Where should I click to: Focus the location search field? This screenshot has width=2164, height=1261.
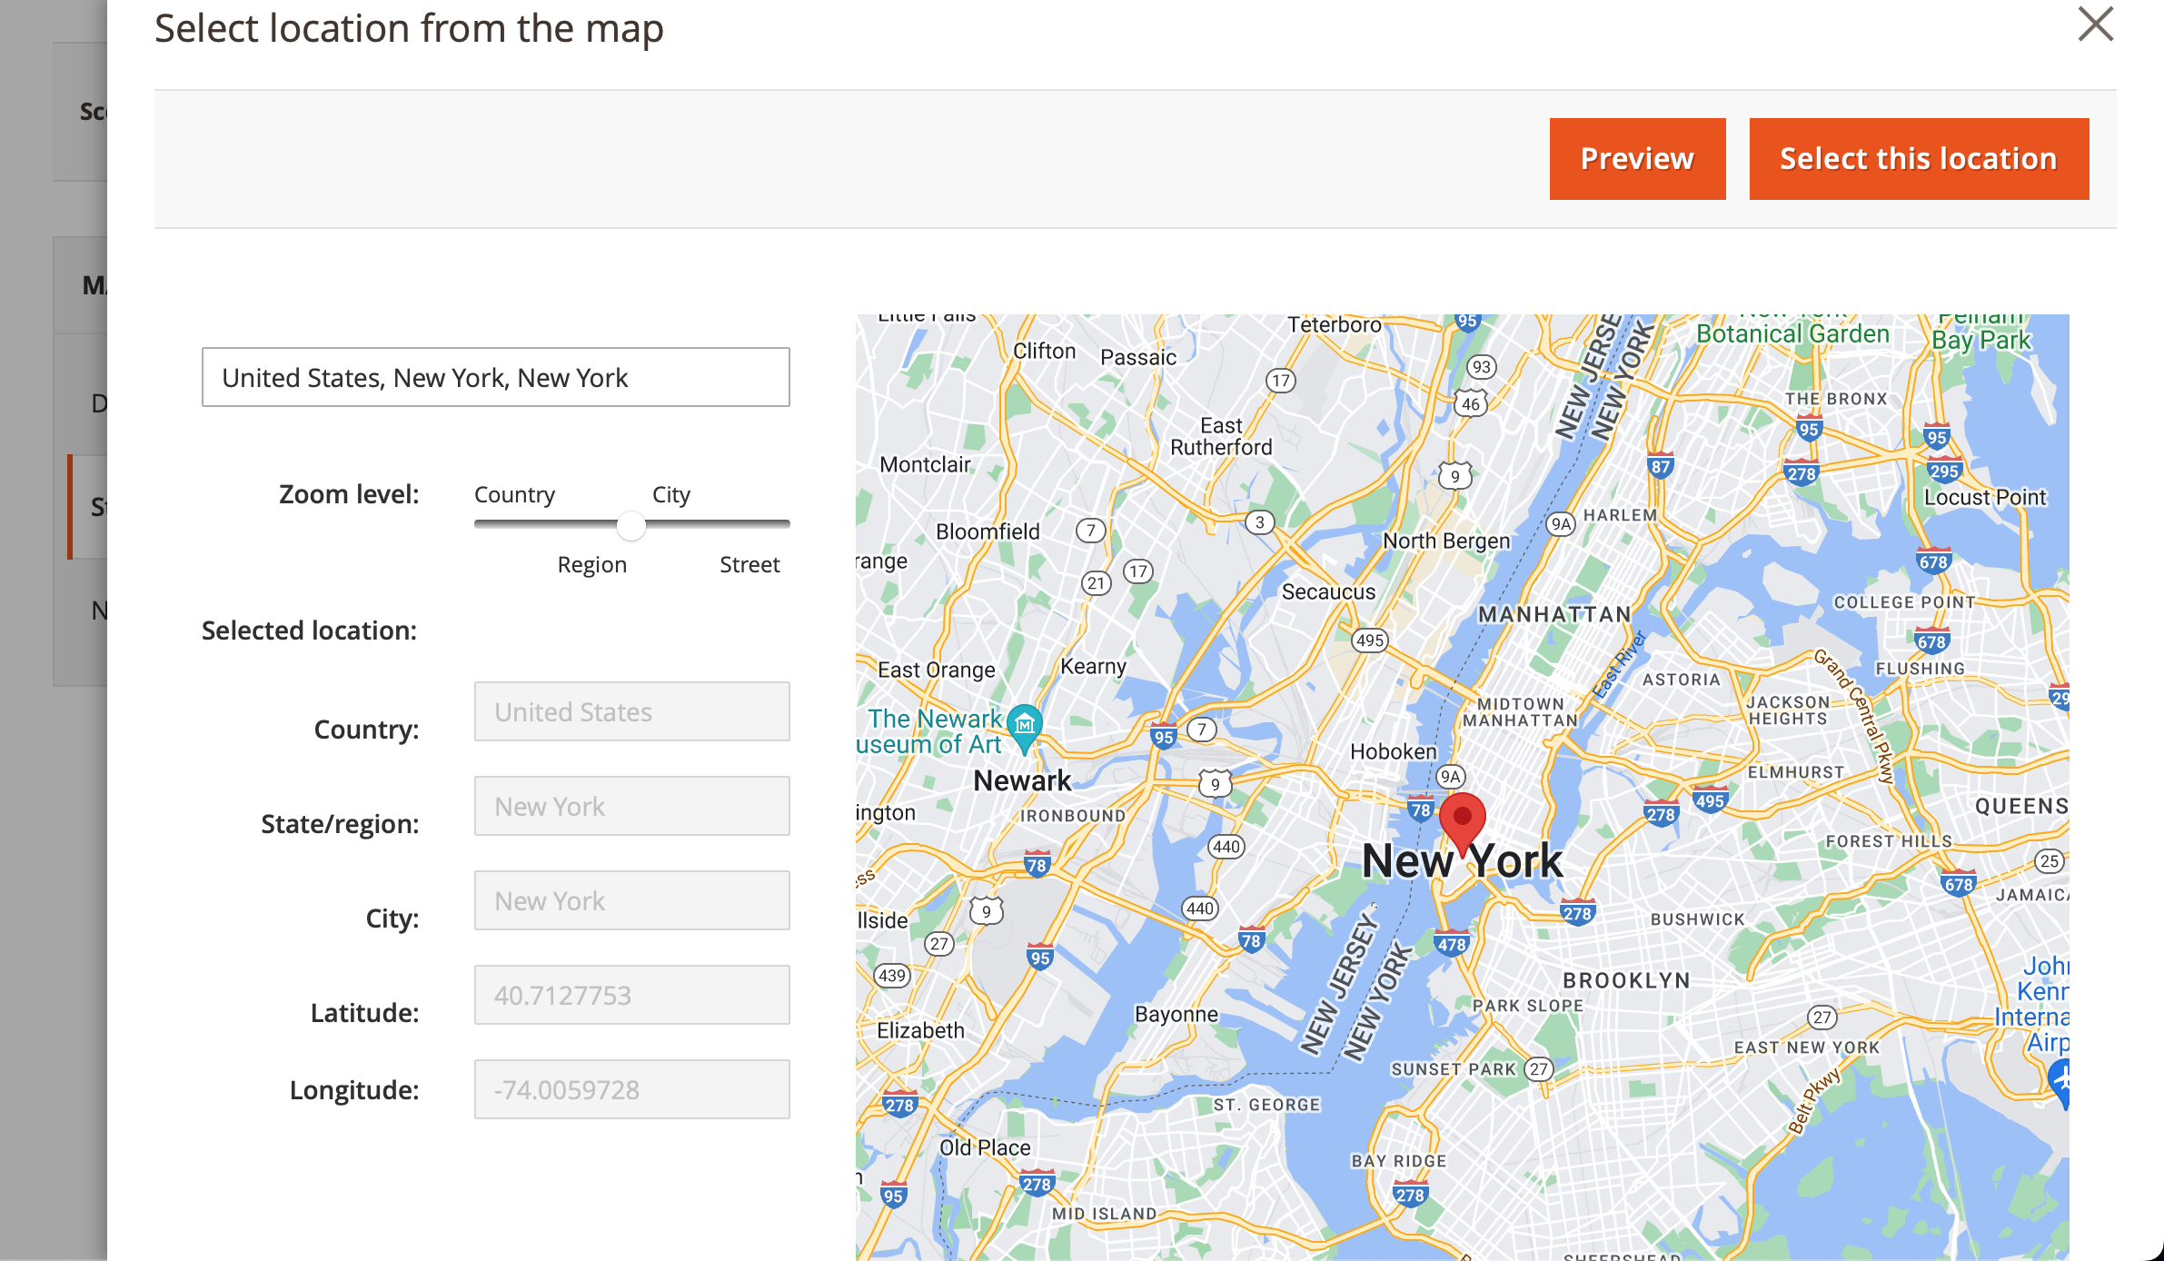(496, 377)
